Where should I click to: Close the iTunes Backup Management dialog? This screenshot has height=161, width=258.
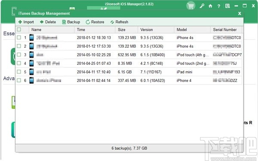click(x=240, y=13)
